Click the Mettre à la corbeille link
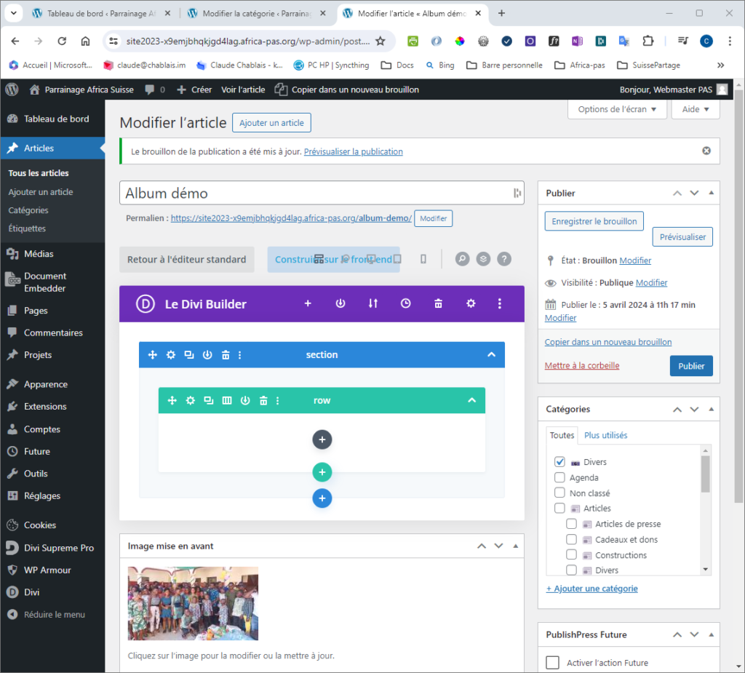 [581, 365]
